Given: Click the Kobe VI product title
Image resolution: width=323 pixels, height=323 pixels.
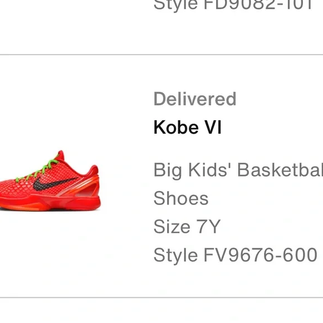Looking at the screenshot, I should 188,128.
